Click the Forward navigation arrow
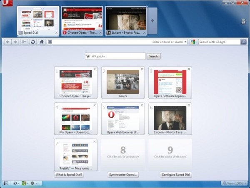The height and width of the screenshot is (188, 250). click(15, 42)
